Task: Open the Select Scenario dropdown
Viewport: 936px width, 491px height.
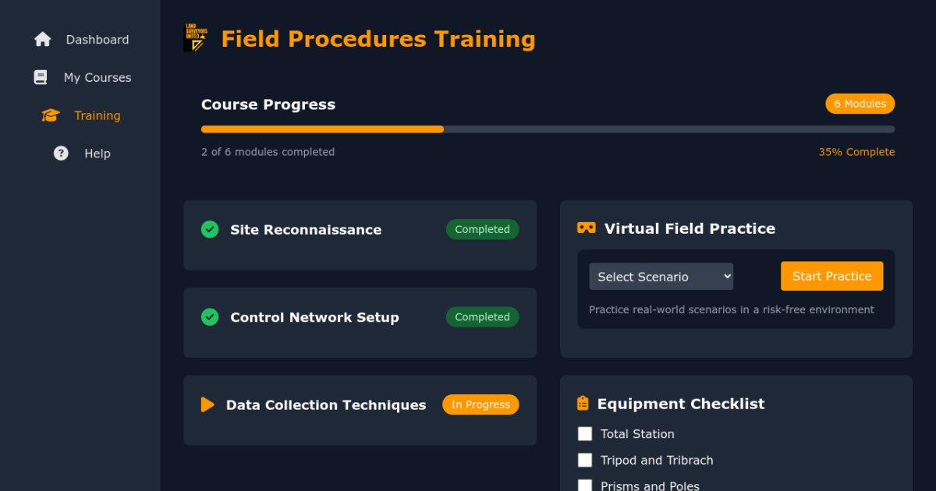Action: pyautogui.click(x=661, y=277)
